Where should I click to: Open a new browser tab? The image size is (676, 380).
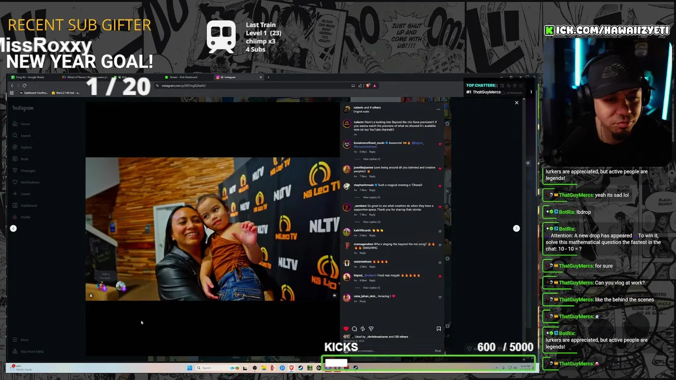coord(268,77)
